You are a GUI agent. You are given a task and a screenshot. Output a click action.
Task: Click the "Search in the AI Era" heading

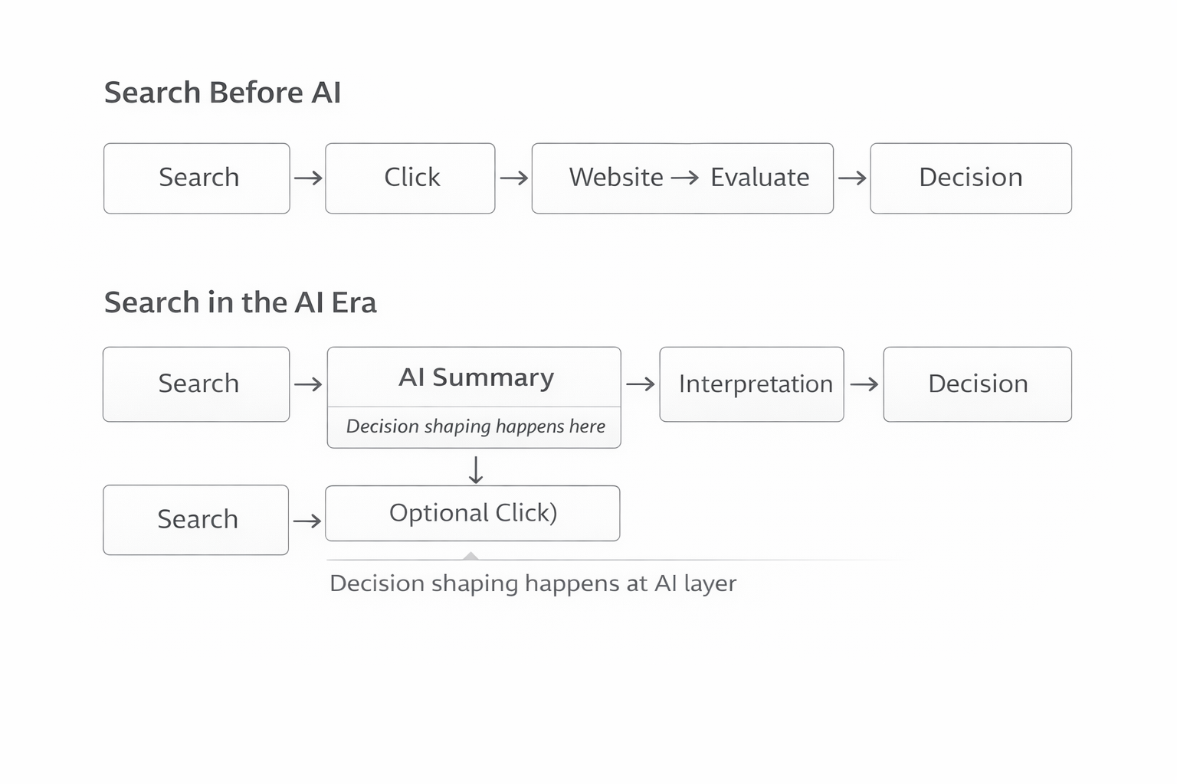click(x=240, y=302)
